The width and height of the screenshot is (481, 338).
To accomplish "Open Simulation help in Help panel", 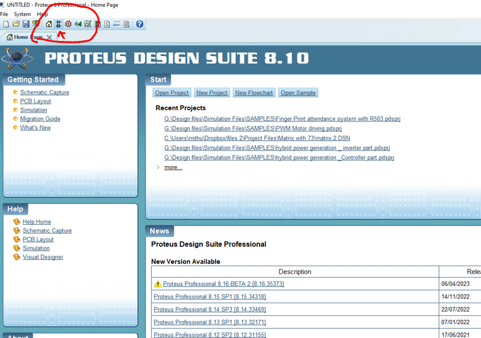I will click(36, 248).
